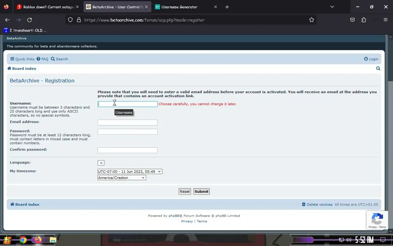
Task: Focus the Confirm password field
Action: [127, 150]
